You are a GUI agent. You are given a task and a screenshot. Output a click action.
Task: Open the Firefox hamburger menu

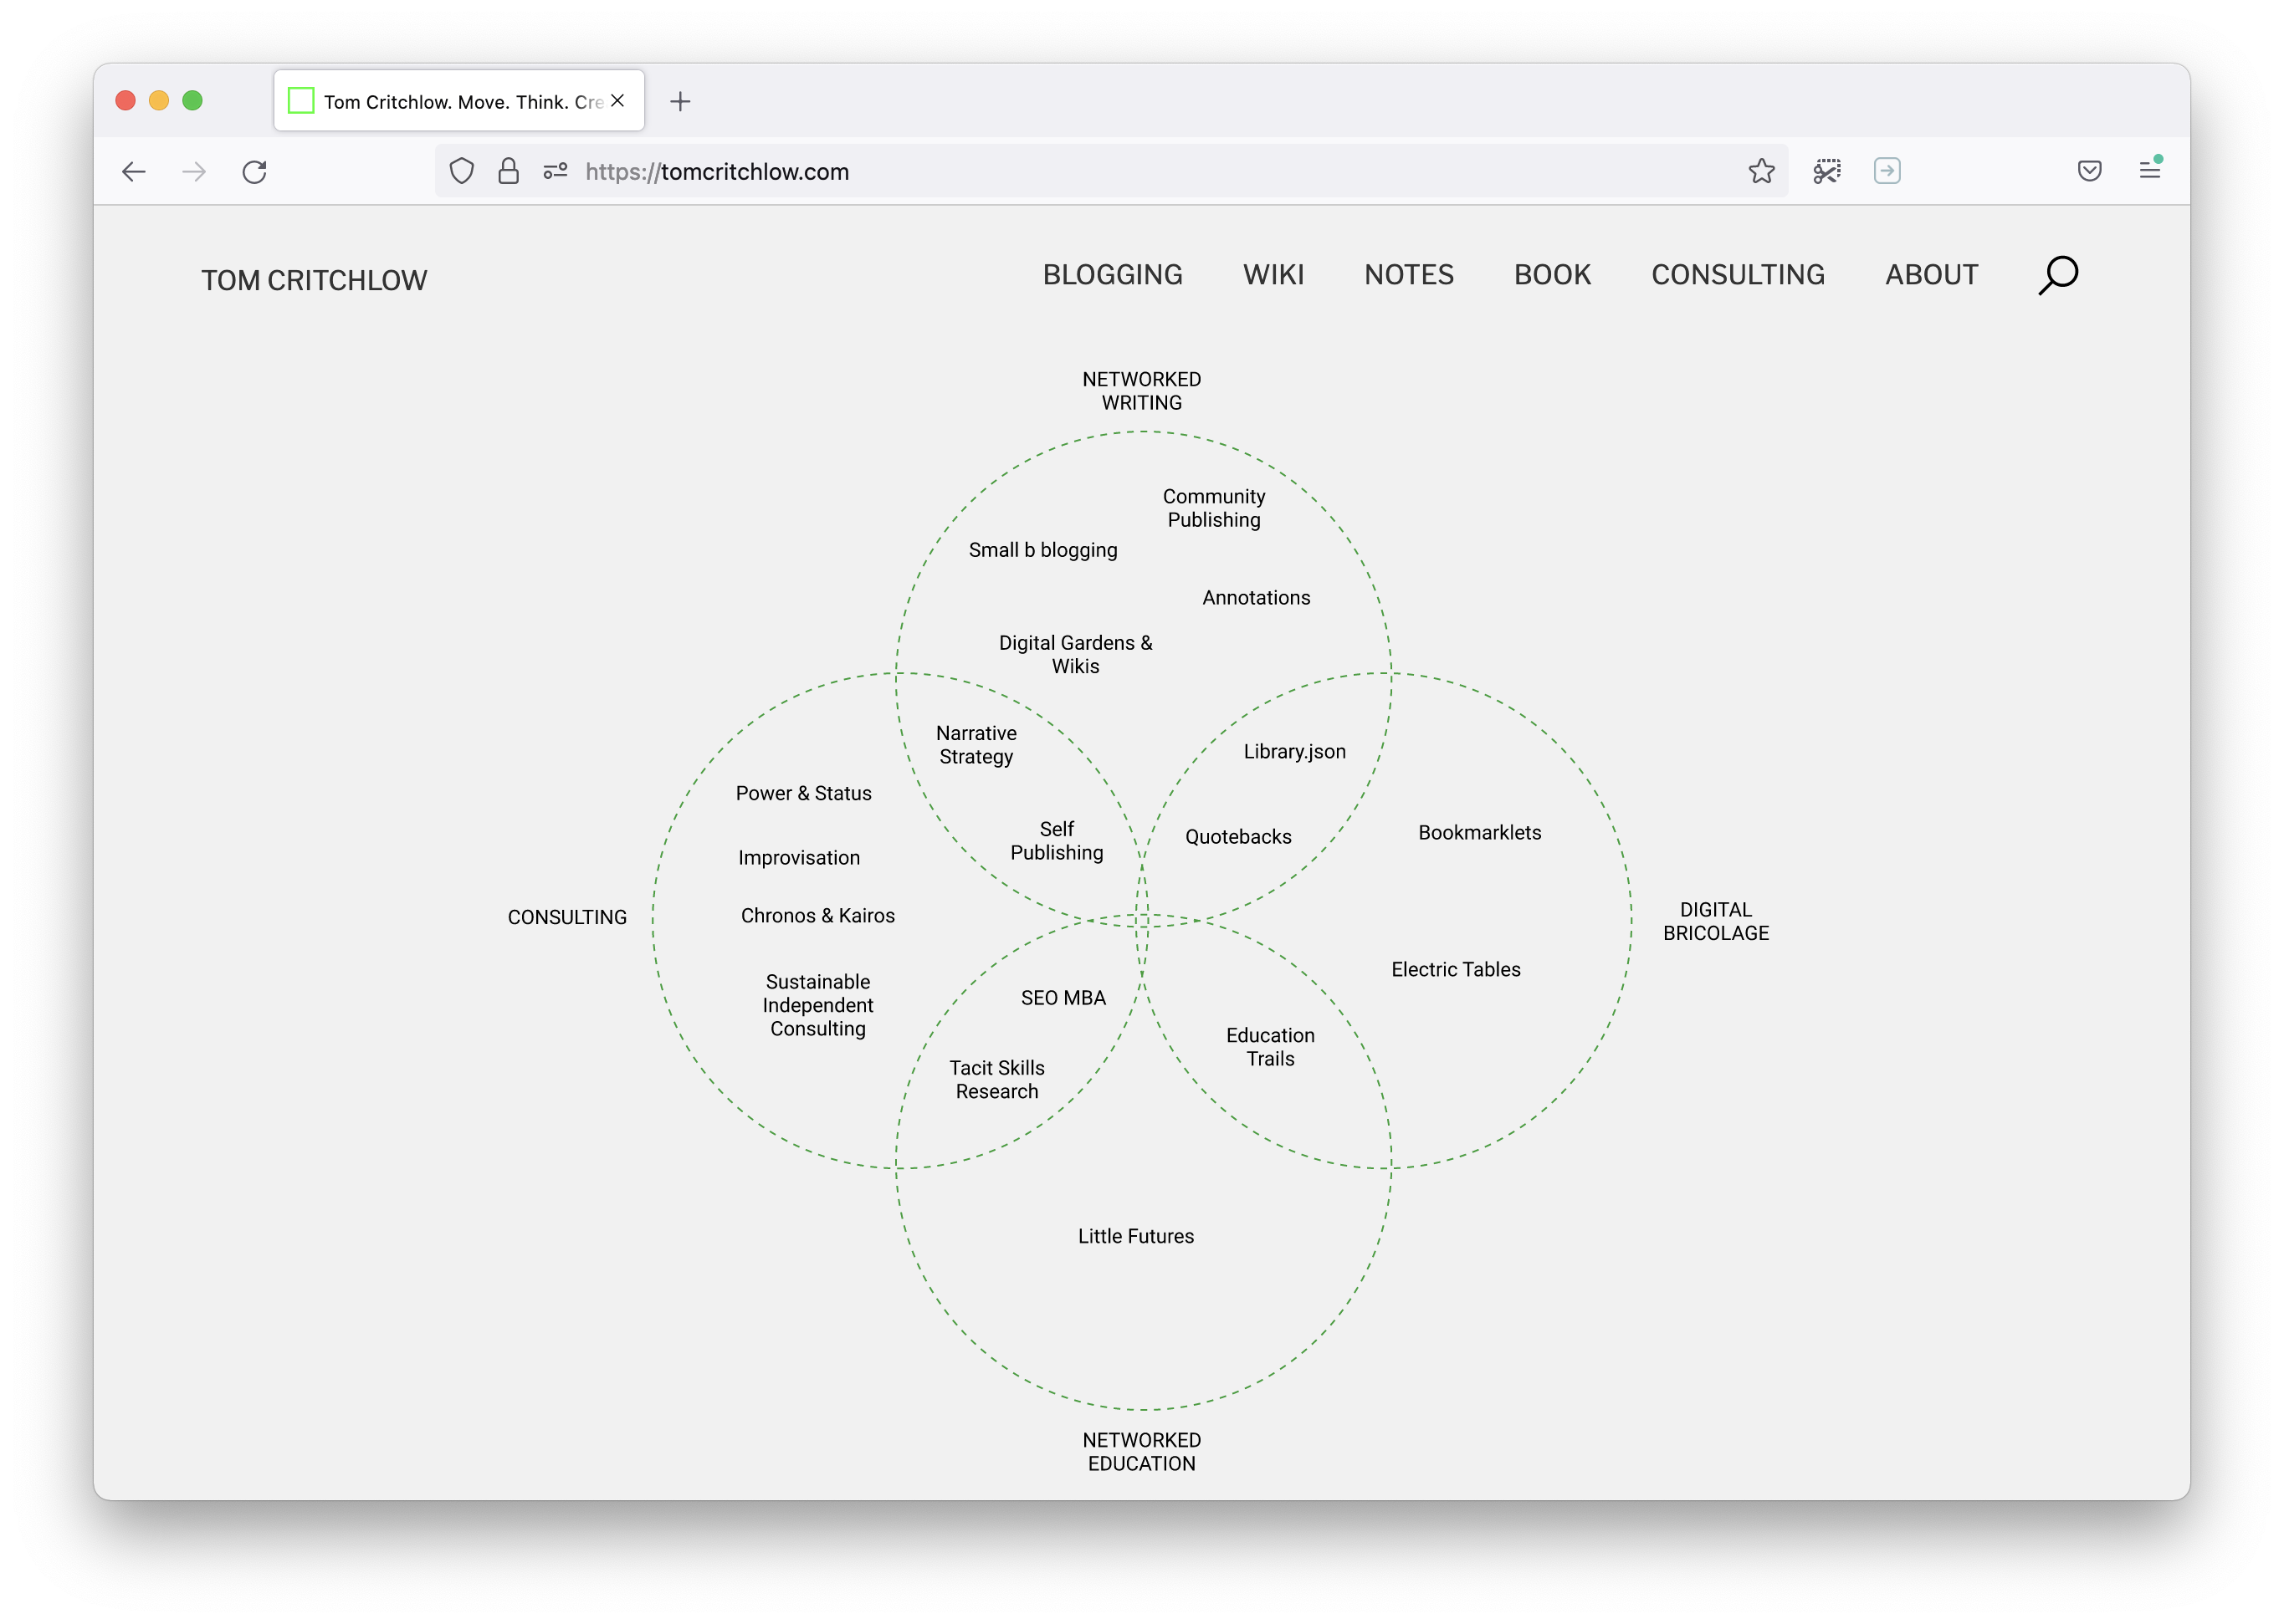coord(2150,170)
